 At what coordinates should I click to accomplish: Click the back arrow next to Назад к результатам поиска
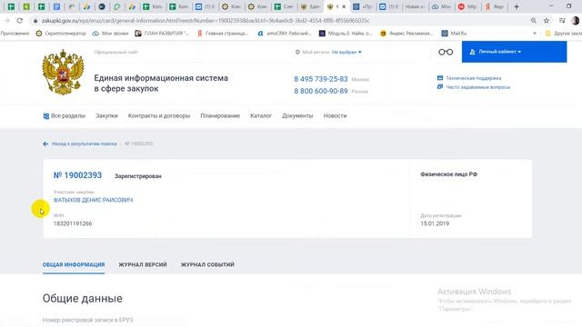45,144
